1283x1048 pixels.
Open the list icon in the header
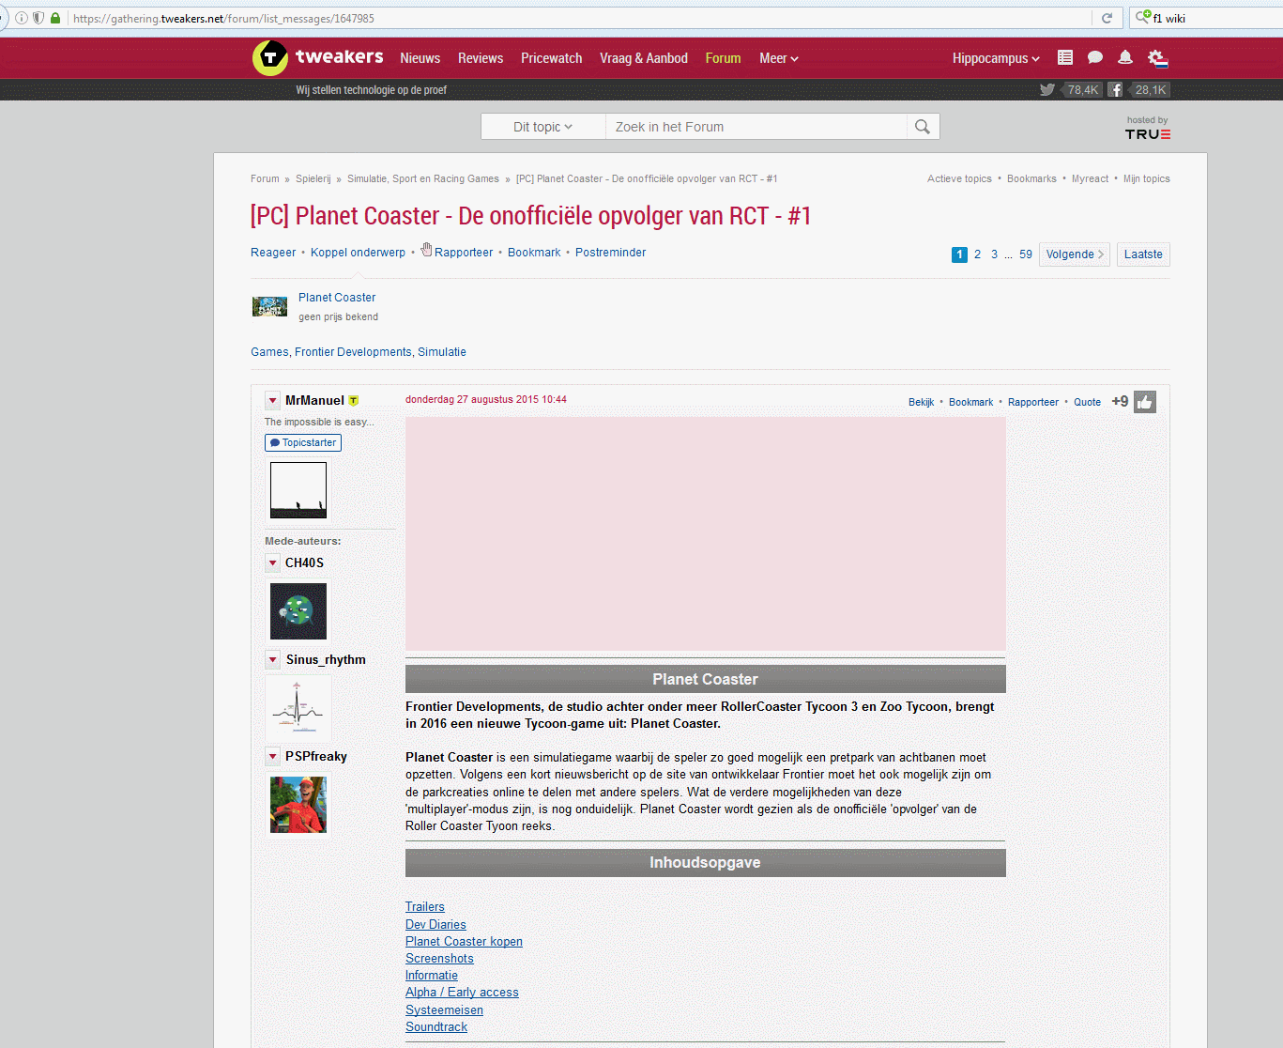pyautogui.click(x=1065, y=57)
